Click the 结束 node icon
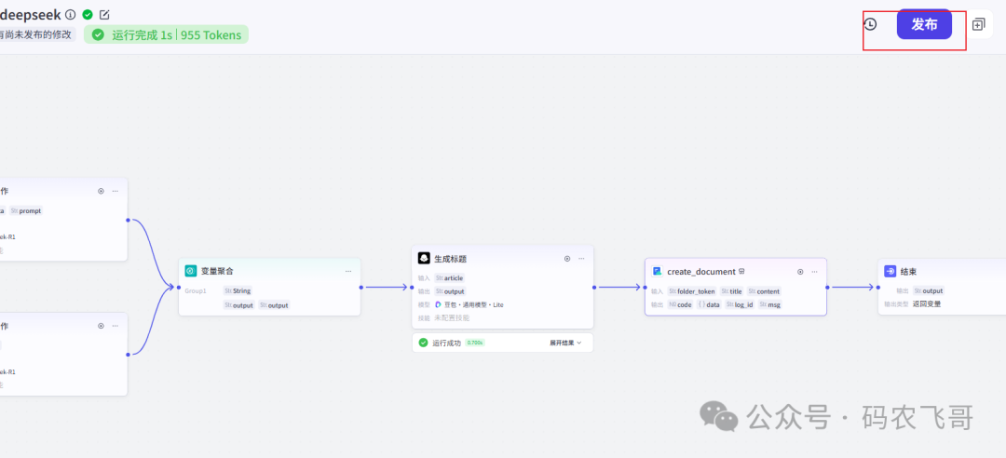 (890, 271)
